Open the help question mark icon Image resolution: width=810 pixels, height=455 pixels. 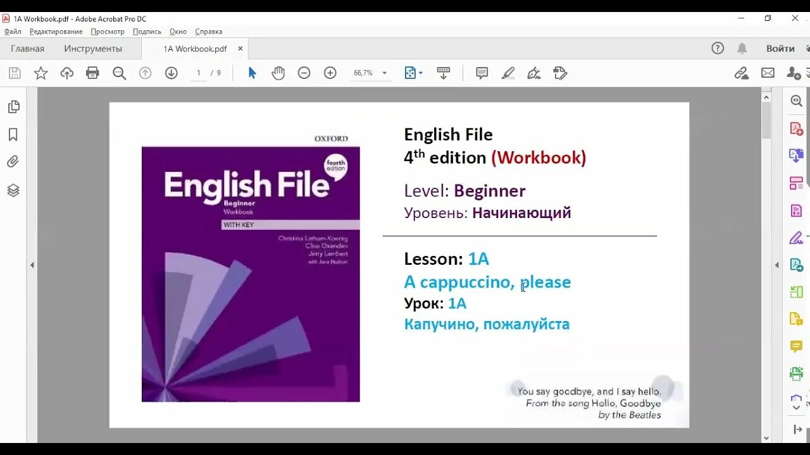point(718,48)
